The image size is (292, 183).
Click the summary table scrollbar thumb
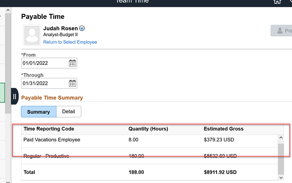point(281,157)
